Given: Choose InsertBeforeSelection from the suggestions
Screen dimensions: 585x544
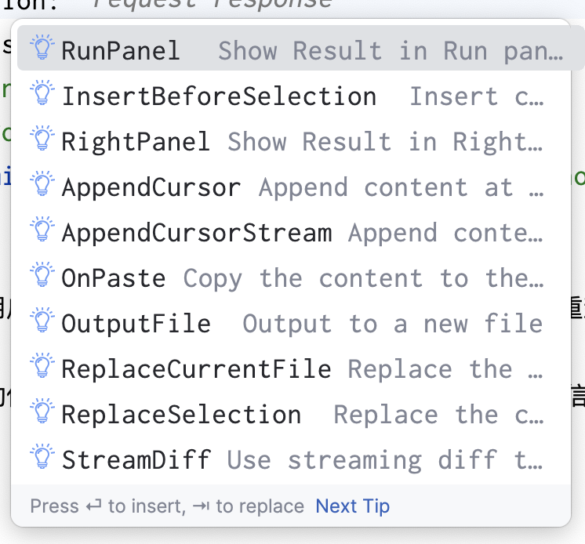Looking at the screenshot, I should [x=219, y=96].
